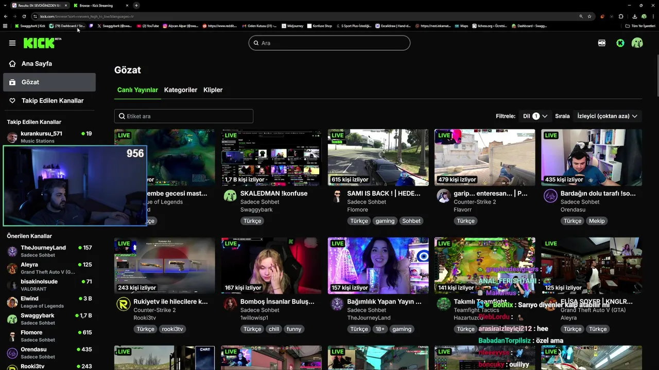Open the 435 kişi izliyor Orendasu thumbnail
Image resolution: width=659 pixels, height=370 pixels.
pyautogui.click(x=592, y=157)
